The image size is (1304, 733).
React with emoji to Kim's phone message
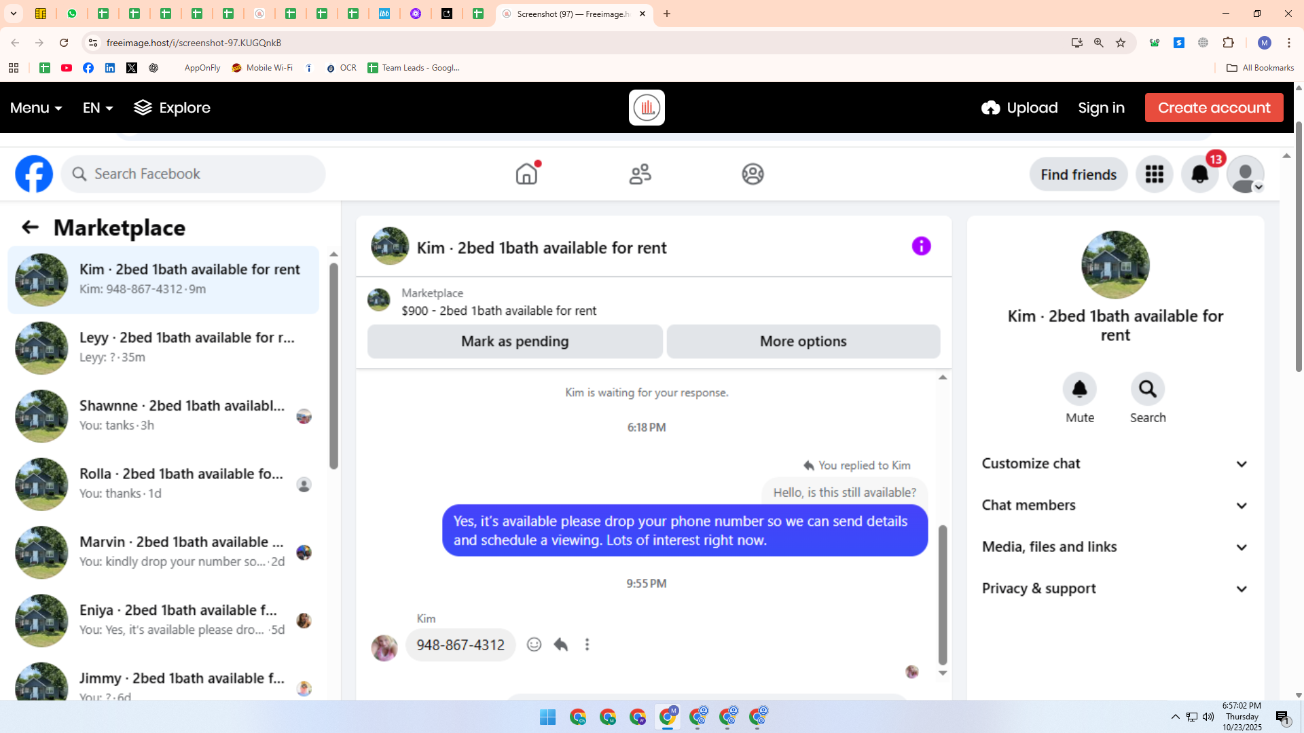534,645
